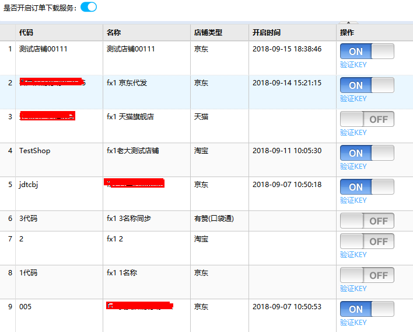The image size is (413, 332).
Task: Enable the OFF switch for fx1 天猫旗舰店
Action: pyautogui.click(x=367, y=119)
